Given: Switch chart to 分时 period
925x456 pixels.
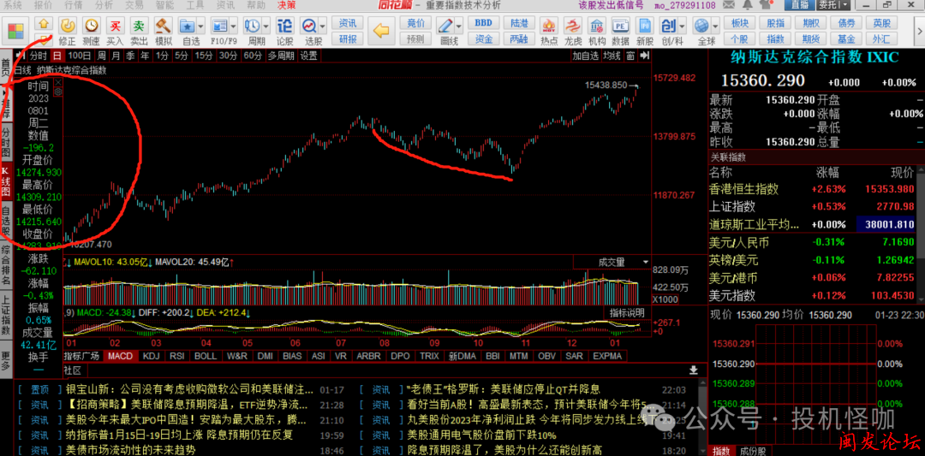Looking at the screenshot, I should (x=39, y=56).
